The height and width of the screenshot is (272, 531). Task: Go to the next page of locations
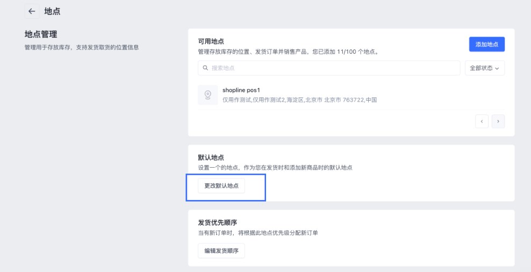498,121
